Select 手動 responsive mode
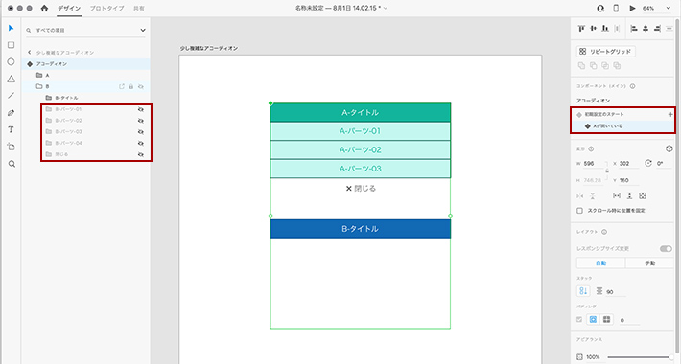The height and width of the screenshot is (364, 681). coord(649,263)
